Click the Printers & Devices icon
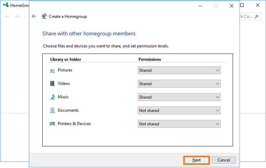Screen dimensions: 266x168 coord(52,124)
